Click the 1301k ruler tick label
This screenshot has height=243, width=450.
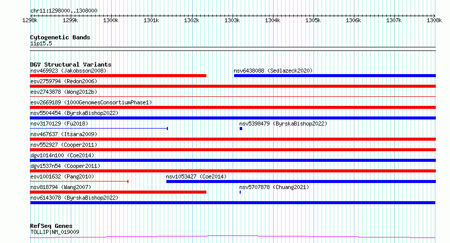(x=151, y=20)
